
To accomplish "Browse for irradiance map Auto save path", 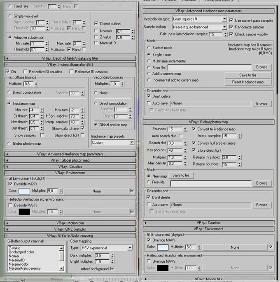I will point(261,104).
